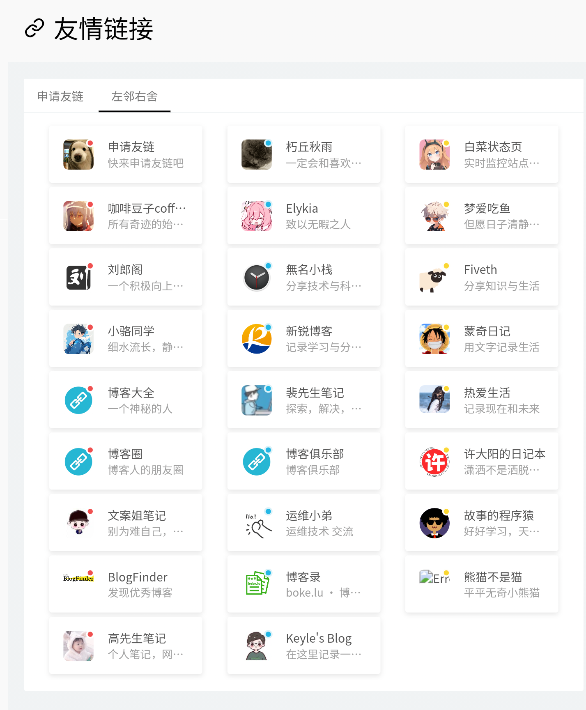Click the 刘 calligraphy logo icon
Screen dimensions: 586x710
pyautogui.click(x=78, y=278)
